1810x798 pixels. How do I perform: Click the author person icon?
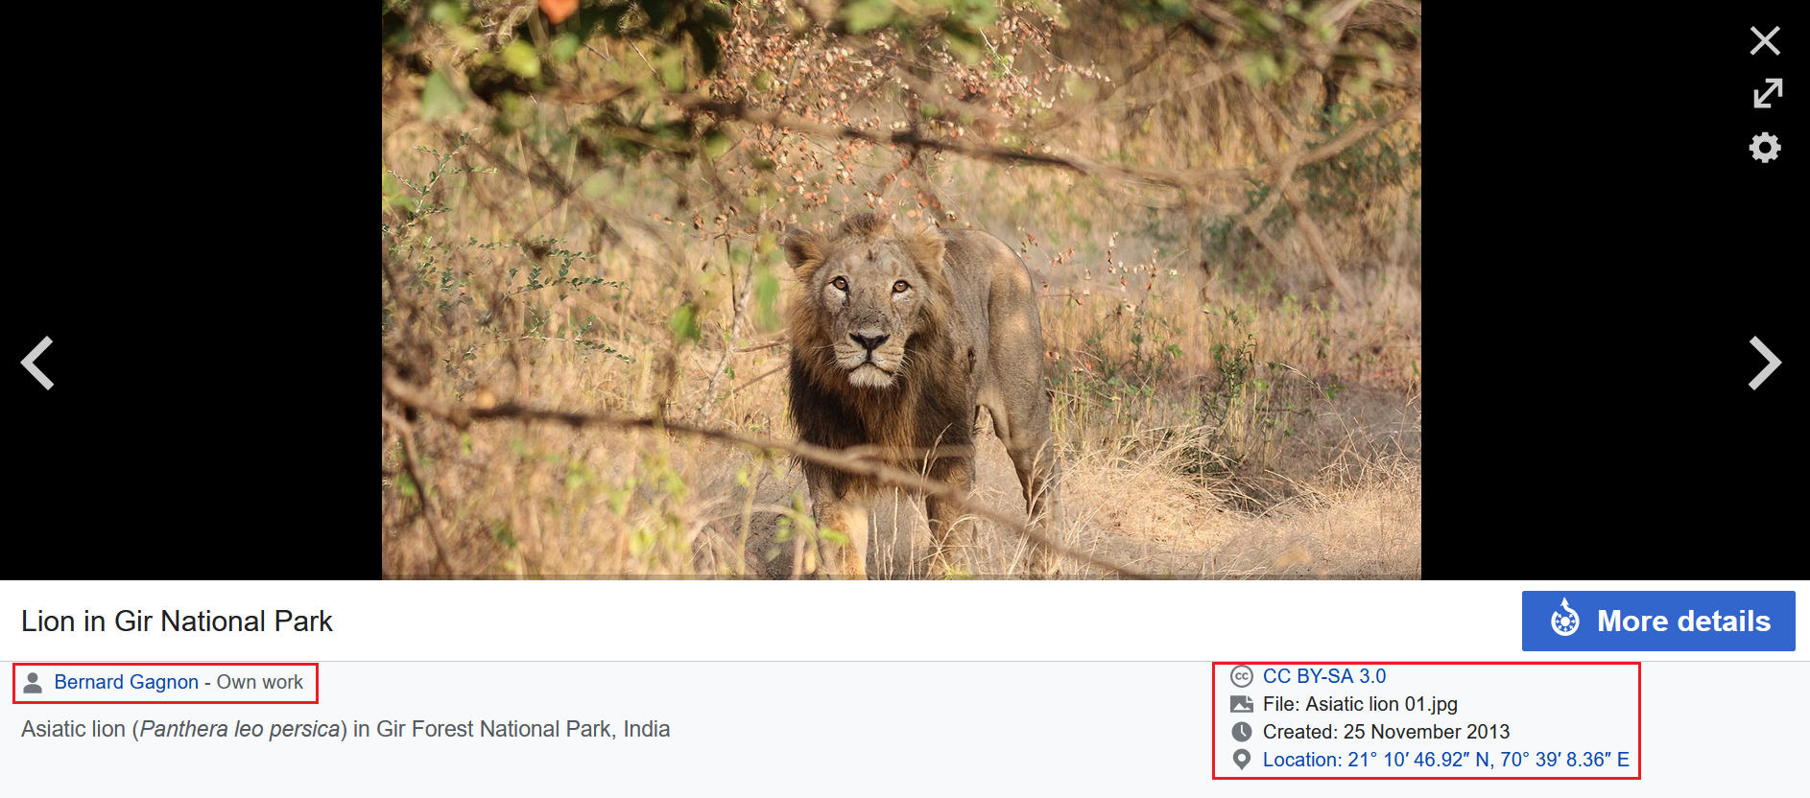(x=33, y=682)
